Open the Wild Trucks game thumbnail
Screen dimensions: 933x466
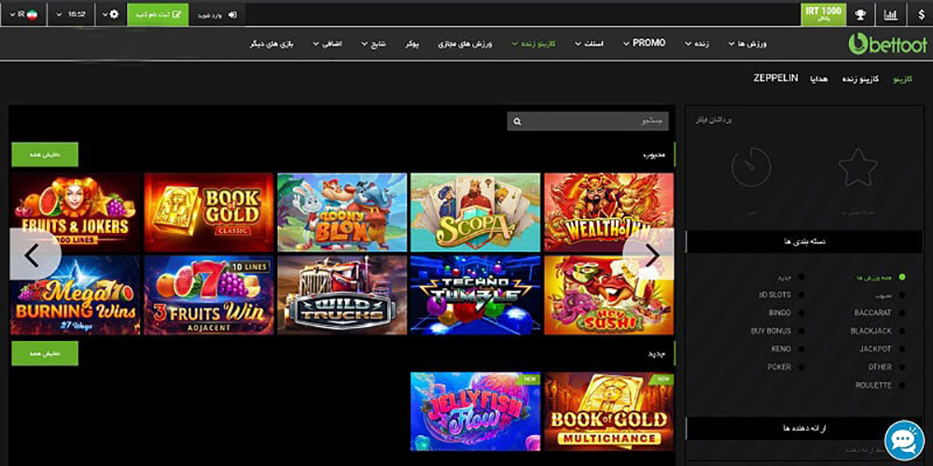[342, 295]
